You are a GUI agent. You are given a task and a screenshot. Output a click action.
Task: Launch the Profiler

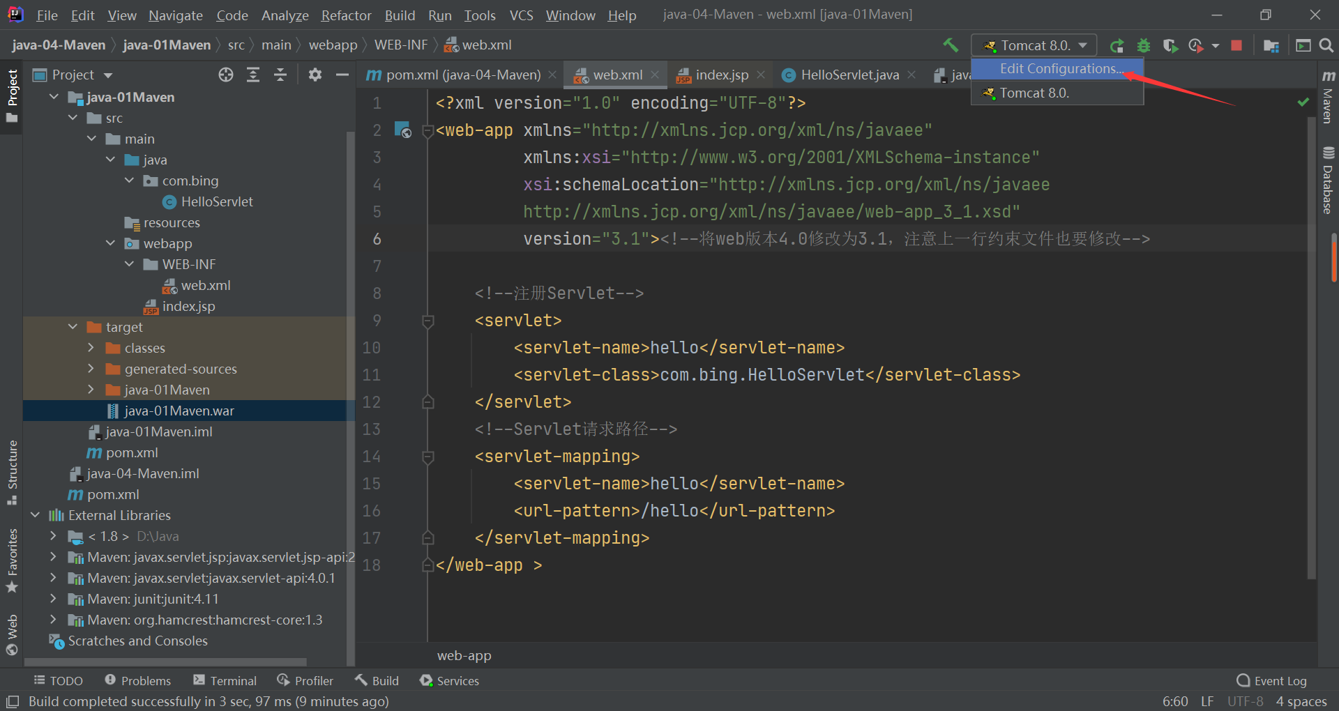[x=1197, y=45]
